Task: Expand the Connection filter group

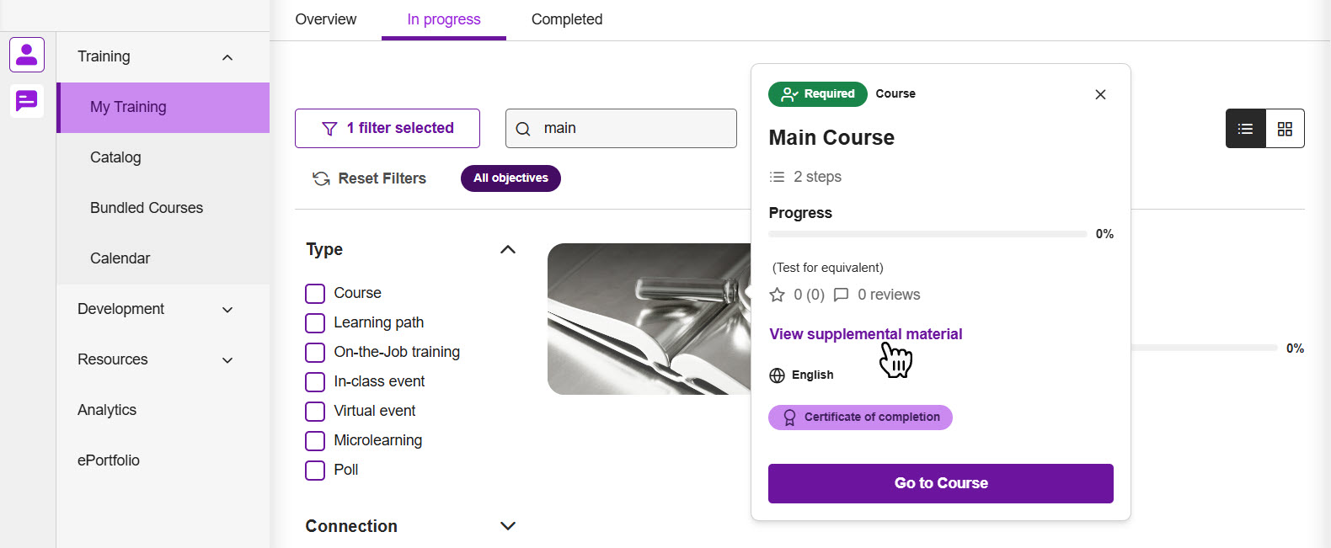Action: click(x=508, y=526)
